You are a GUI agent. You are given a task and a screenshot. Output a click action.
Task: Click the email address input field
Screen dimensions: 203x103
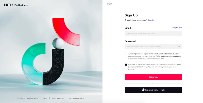pyautogui.click(x=153, y=33)
